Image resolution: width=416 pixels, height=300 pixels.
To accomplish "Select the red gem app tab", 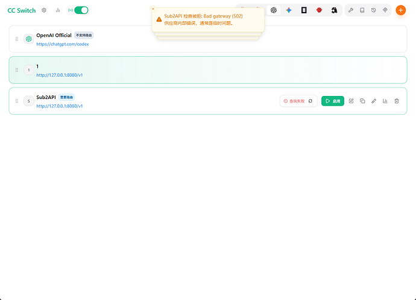I will 319,10.
